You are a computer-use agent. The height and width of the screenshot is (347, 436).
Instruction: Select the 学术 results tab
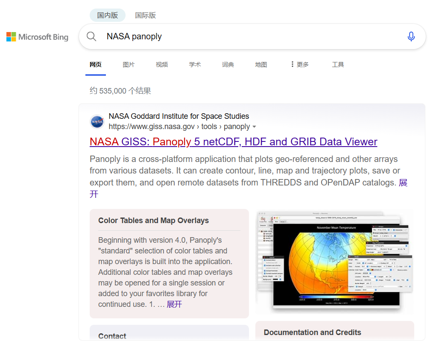(195, 65)
